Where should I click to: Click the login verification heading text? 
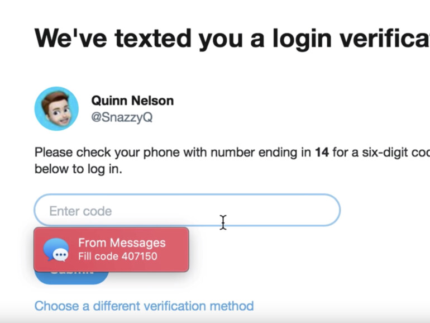pos(232,39)
